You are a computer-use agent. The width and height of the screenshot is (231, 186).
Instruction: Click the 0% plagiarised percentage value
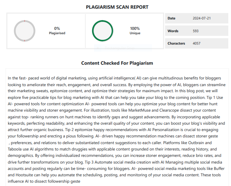click(x=57, y=28)
